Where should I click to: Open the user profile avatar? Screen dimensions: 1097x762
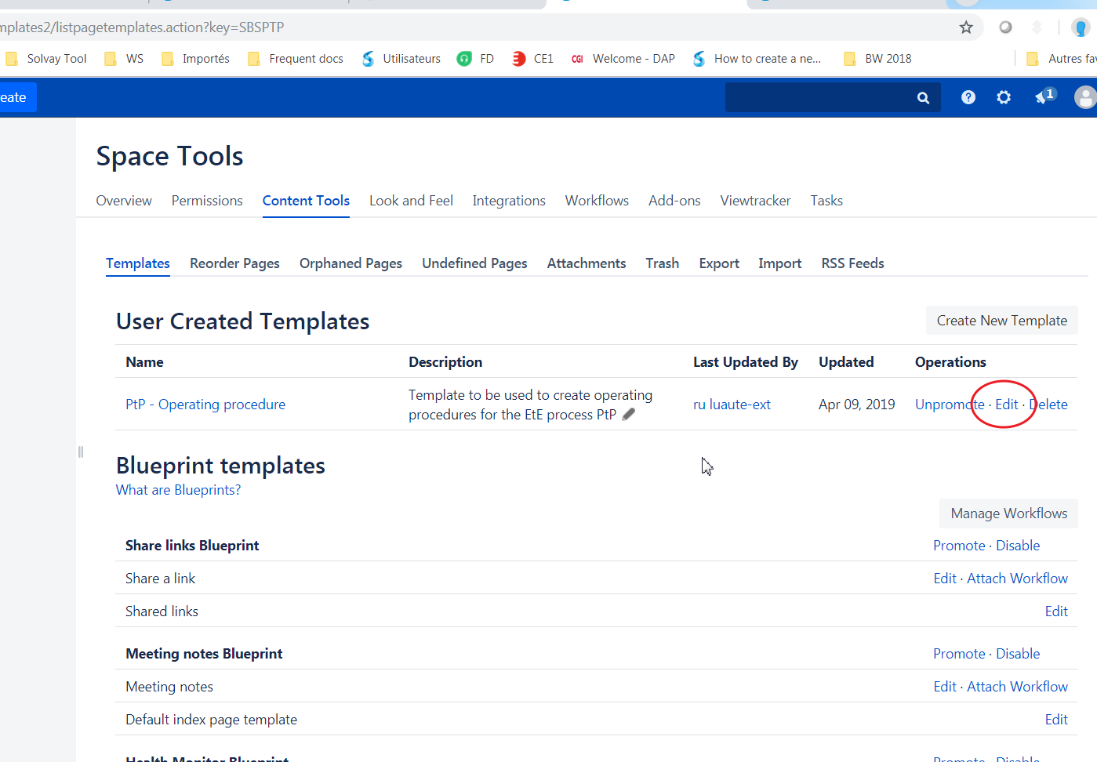pos(1084,97)
